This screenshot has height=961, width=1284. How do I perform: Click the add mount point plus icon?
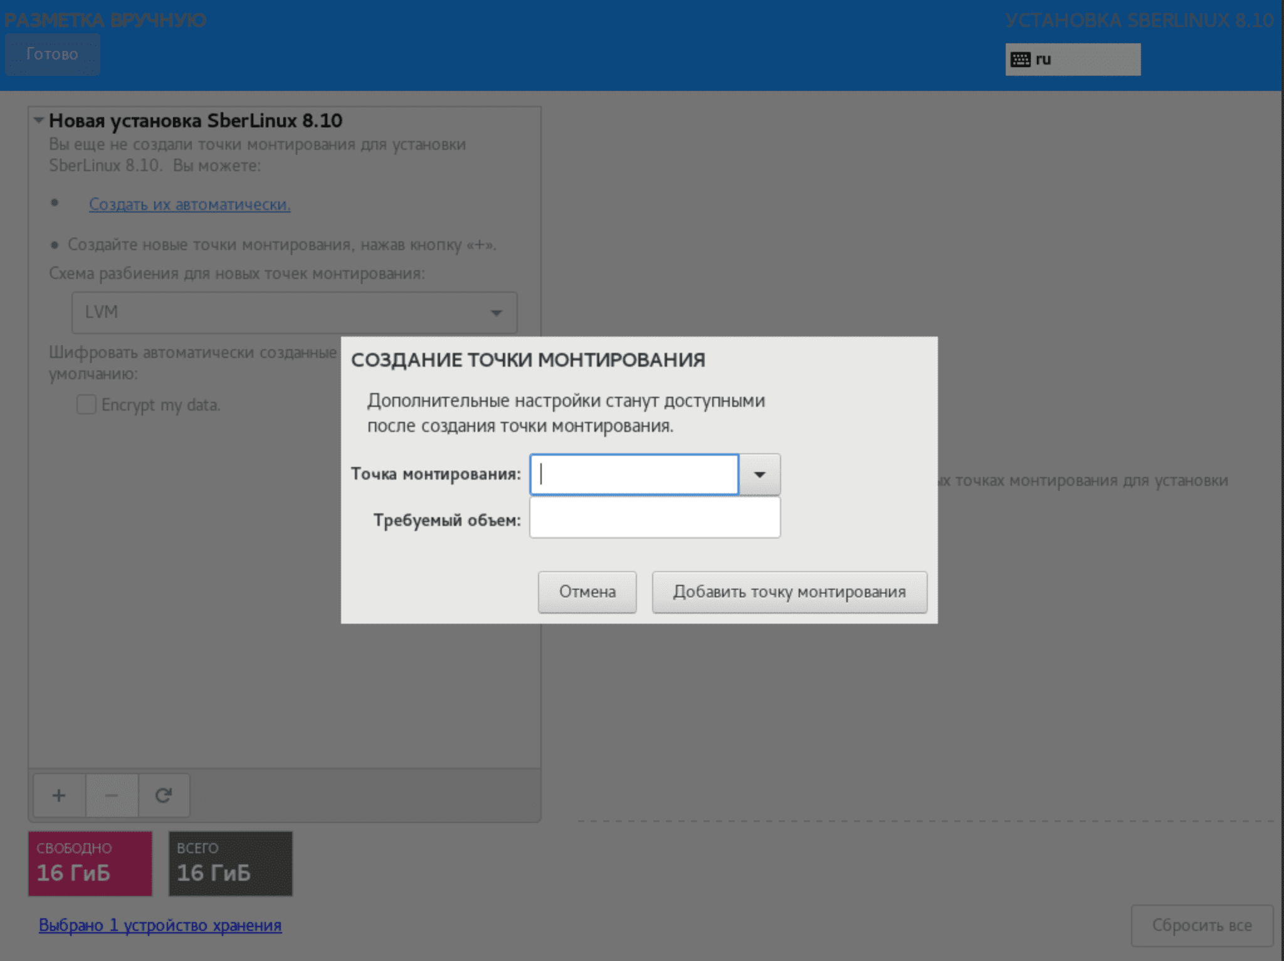coord(59,796)
